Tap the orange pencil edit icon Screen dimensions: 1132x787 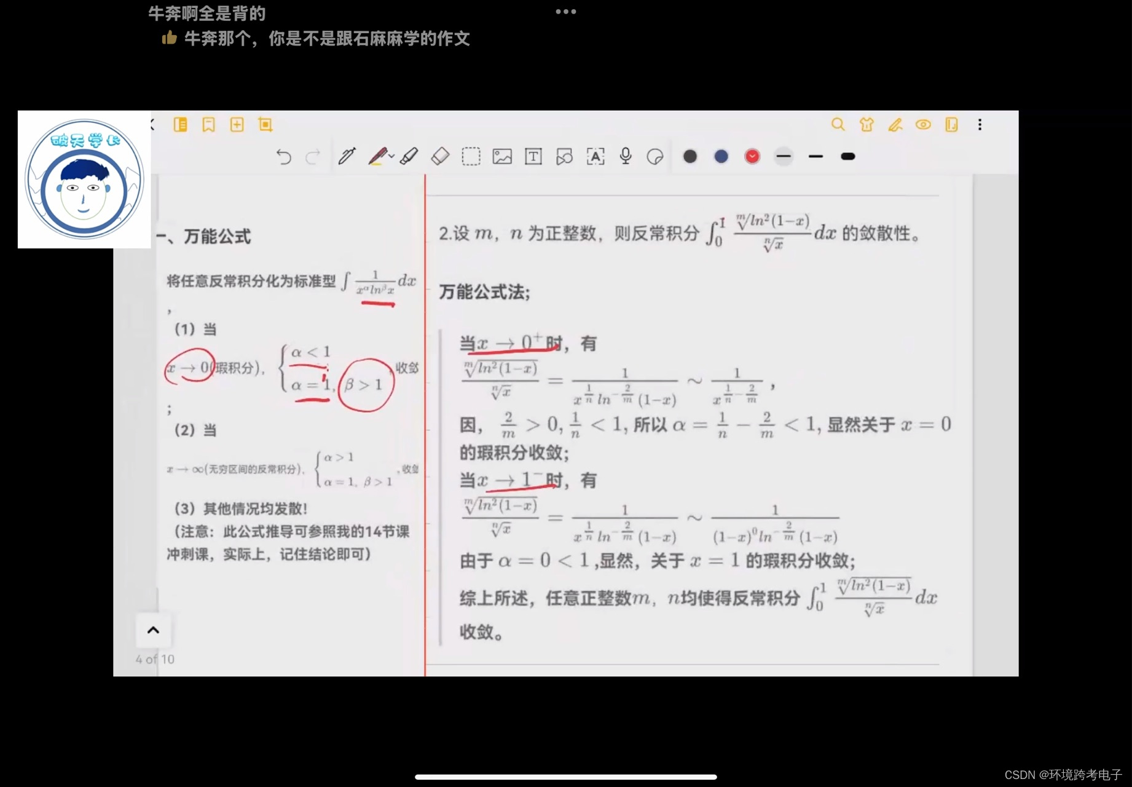coord(895,125)
